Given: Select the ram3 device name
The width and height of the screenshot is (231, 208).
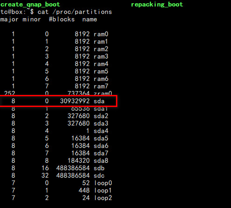Looking at the screenshot, I should [x=101, y=56].
